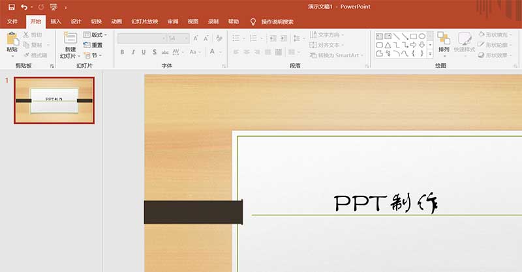The height and width of the screenshot is (272, 522).
Task: Click the 格式刷 Format Painter button
Action: pyautogui.click(x=35, y=55)
